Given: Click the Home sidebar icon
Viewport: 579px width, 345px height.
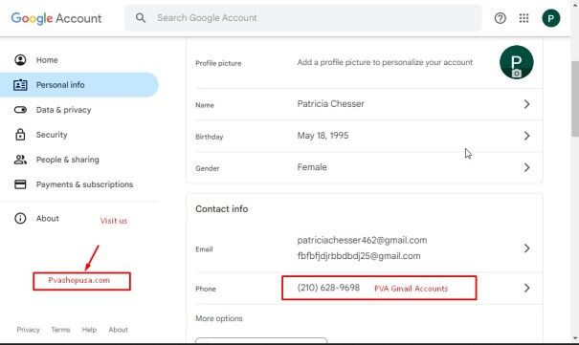Looking at the screenshot, I should pyautogui.click(x=20, y=59).
